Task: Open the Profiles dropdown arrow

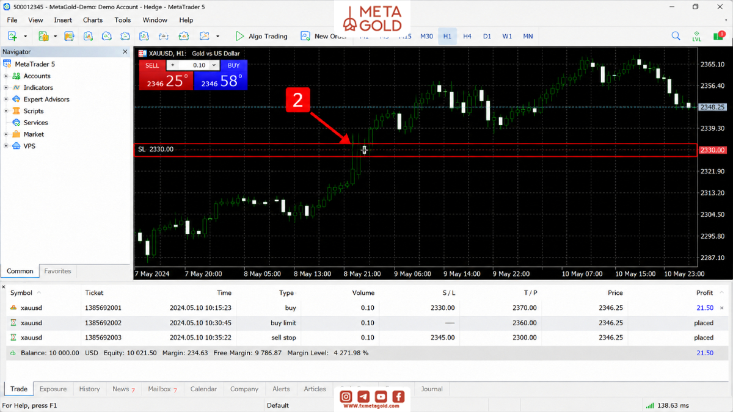Action: (x=55, y=36)
